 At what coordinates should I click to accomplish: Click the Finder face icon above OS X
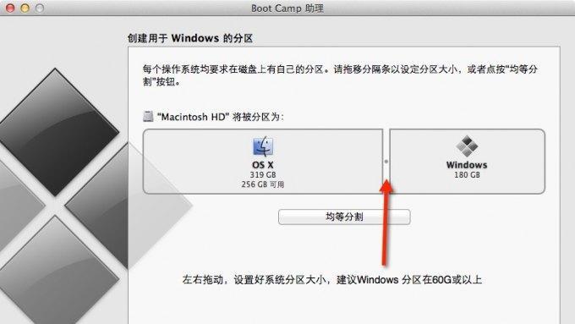point(263,146)
